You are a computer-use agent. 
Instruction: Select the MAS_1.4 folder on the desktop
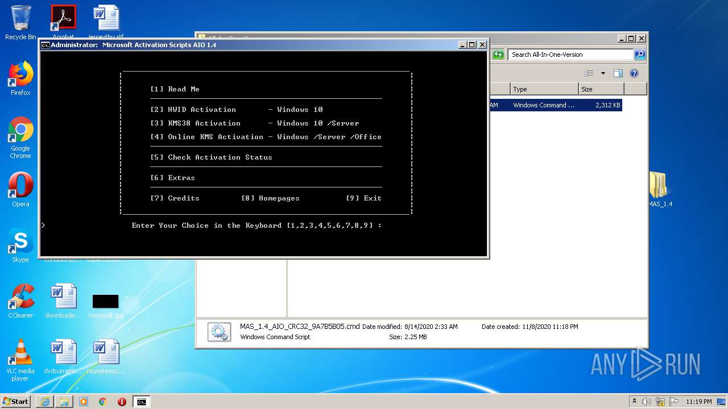pos(660,190)
